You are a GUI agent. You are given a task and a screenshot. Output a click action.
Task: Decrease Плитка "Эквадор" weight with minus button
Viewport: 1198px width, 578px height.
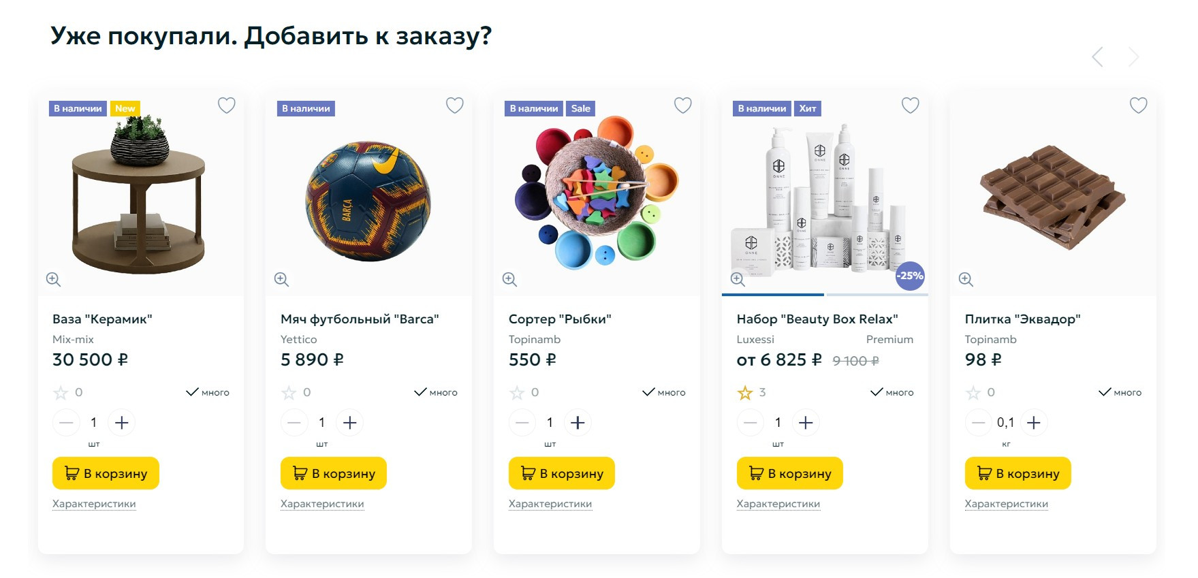[x=978, y=423]
